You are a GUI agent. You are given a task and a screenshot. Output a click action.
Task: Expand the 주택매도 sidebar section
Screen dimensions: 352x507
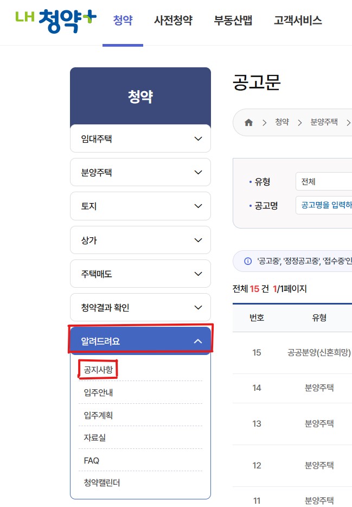140,274
